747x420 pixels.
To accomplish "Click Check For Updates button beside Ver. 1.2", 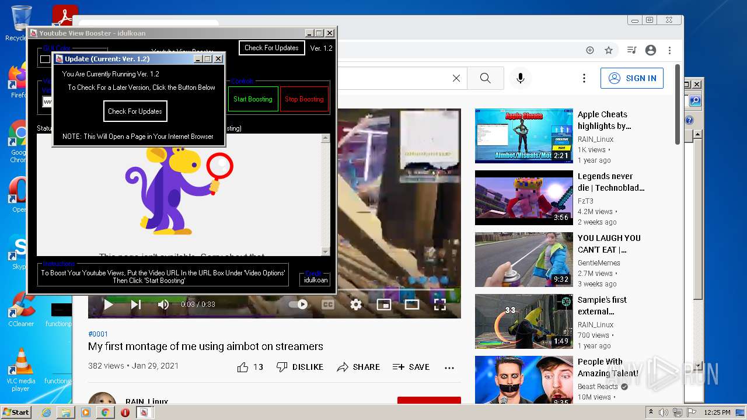I will click(271, 48).
